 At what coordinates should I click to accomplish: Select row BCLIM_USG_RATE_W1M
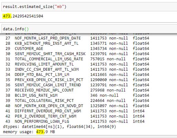coord(77,95)
